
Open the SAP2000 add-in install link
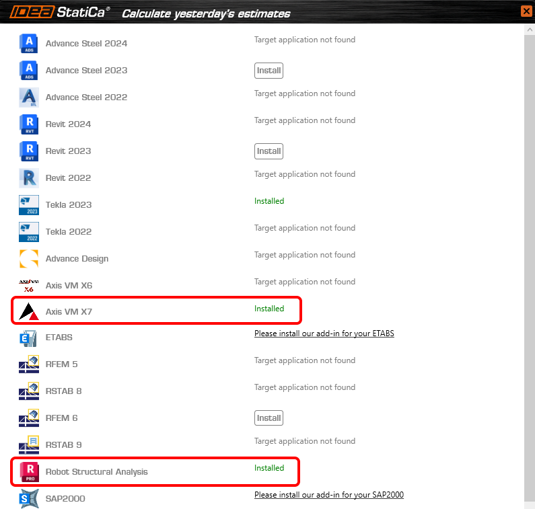pyautogui.click(x=329, y=495)
